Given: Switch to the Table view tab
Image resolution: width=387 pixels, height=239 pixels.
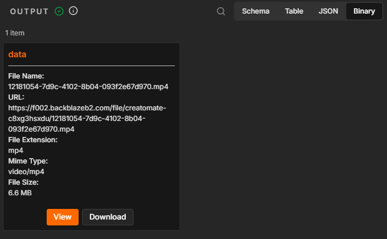Looking at the screenshot, I should point(294,11).
